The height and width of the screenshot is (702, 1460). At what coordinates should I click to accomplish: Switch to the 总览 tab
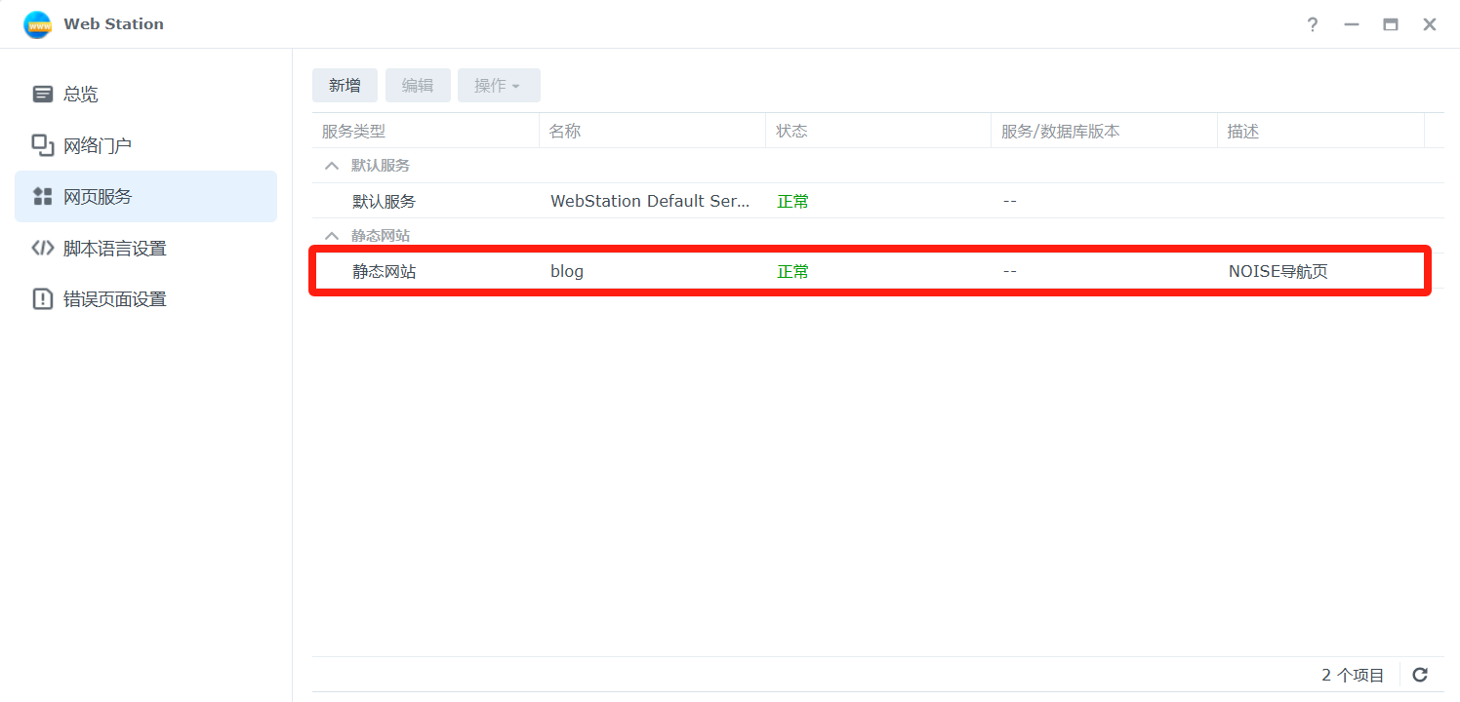tap(81, 95)
